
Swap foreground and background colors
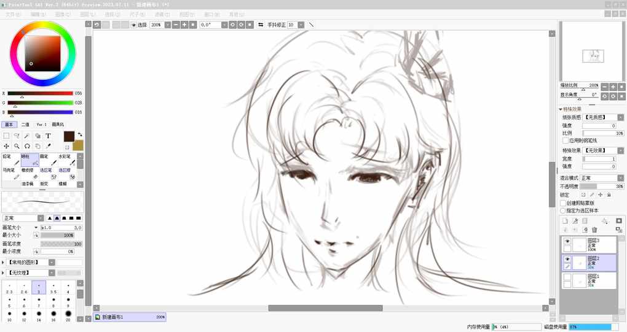tap(79, 134)
